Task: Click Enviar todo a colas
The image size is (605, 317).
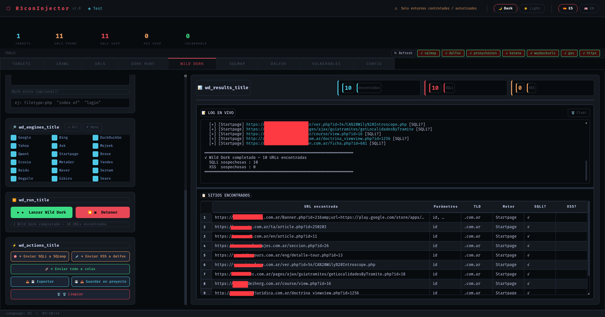Action: (70, 269)
